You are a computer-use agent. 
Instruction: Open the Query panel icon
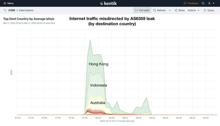pos(205,10)
